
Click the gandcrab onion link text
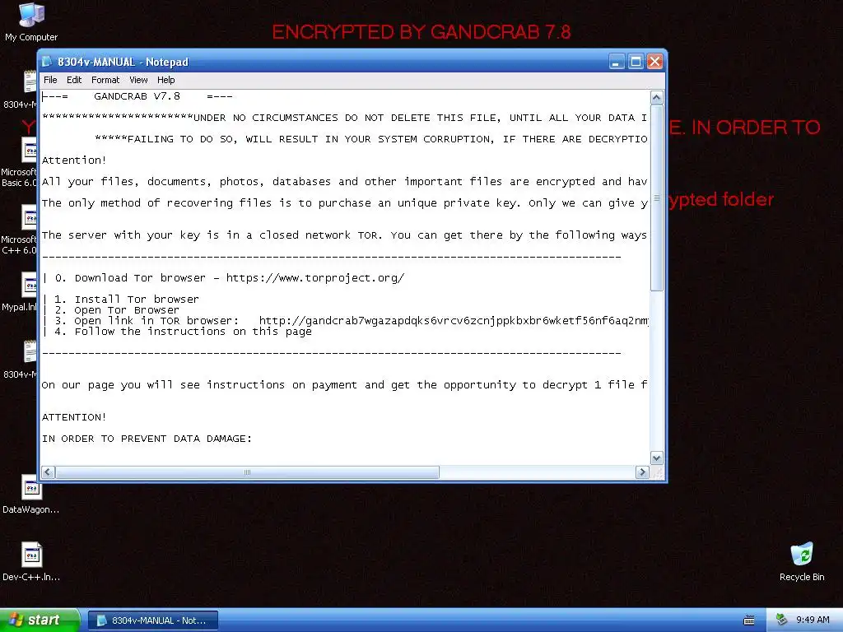click(454, 321)
